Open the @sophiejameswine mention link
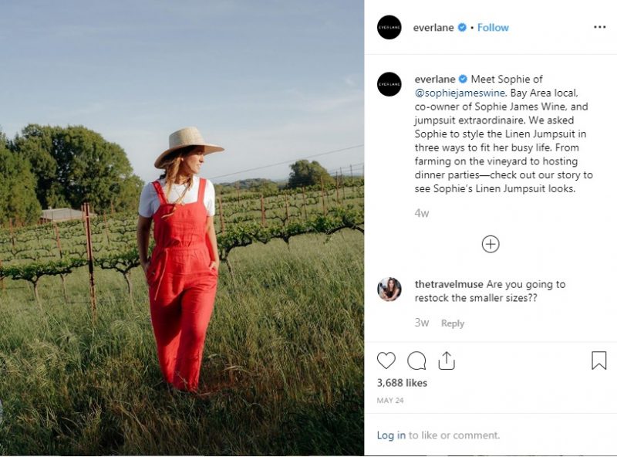 (460, 93)
